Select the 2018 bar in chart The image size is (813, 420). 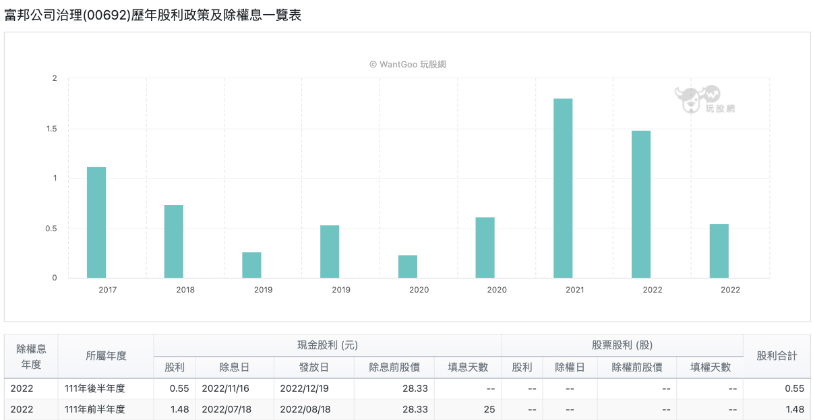pos(174,241)
